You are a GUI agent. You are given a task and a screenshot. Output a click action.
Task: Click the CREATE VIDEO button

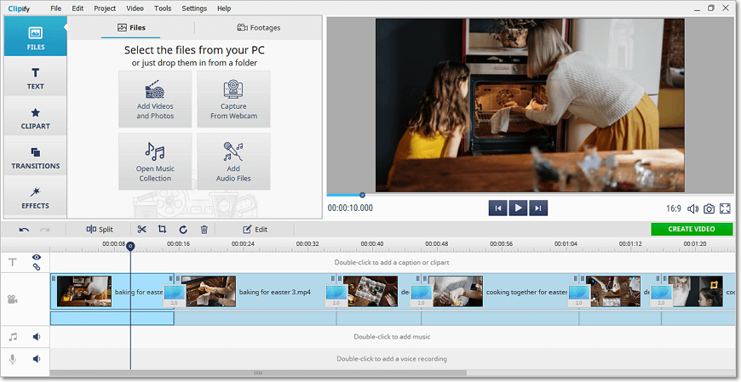pos(692,229)
